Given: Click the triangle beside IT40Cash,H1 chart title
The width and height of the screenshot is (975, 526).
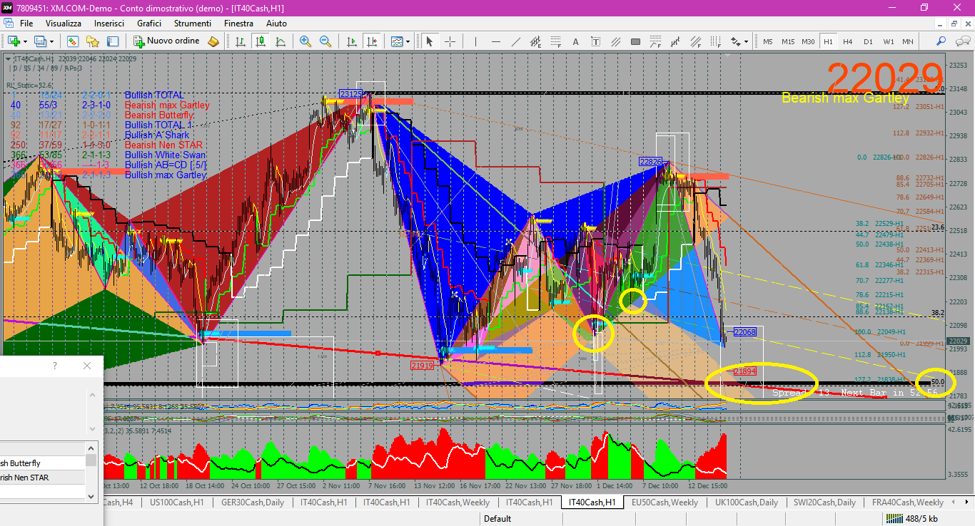Looking at the screenshot, I should tap(8, 58).
